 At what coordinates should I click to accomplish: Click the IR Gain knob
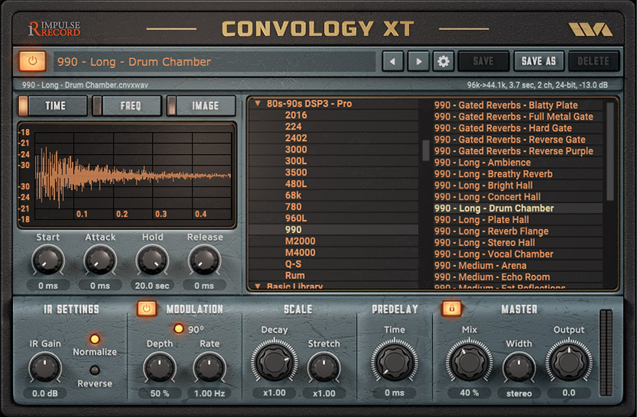point(45,367)
